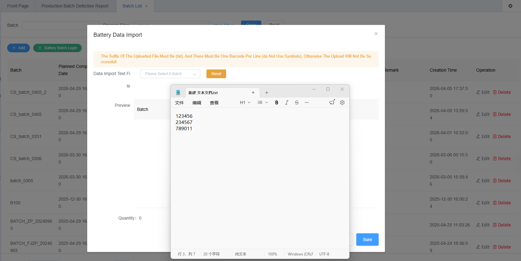Delete the B100 row
Image resolution: width=521 pixels, height=261 pixels.
(x=502, y=203)
